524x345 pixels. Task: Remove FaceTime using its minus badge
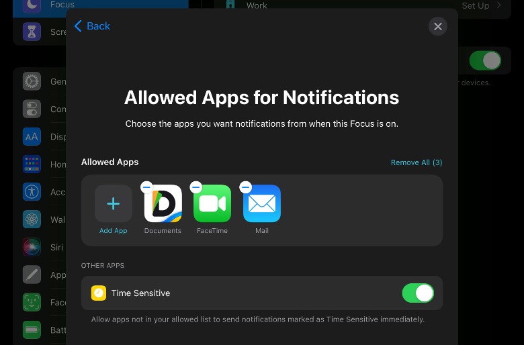pyautogui.click(x=196, y=187)
